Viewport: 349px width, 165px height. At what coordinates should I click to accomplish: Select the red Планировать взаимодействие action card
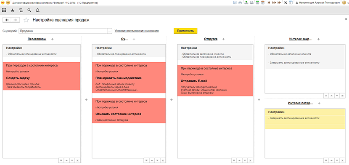coord(129,77)
